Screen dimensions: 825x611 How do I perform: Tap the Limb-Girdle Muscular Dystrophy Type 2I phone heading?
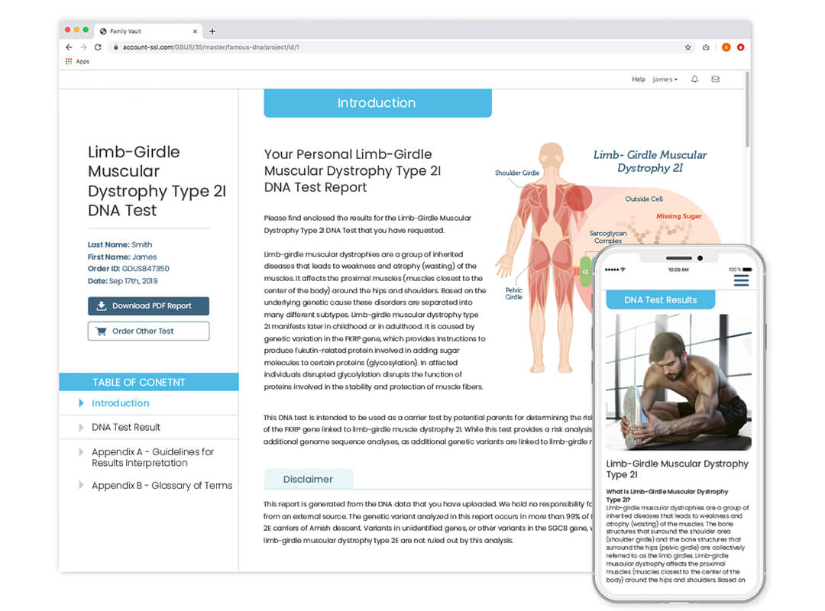pos(677,469)
